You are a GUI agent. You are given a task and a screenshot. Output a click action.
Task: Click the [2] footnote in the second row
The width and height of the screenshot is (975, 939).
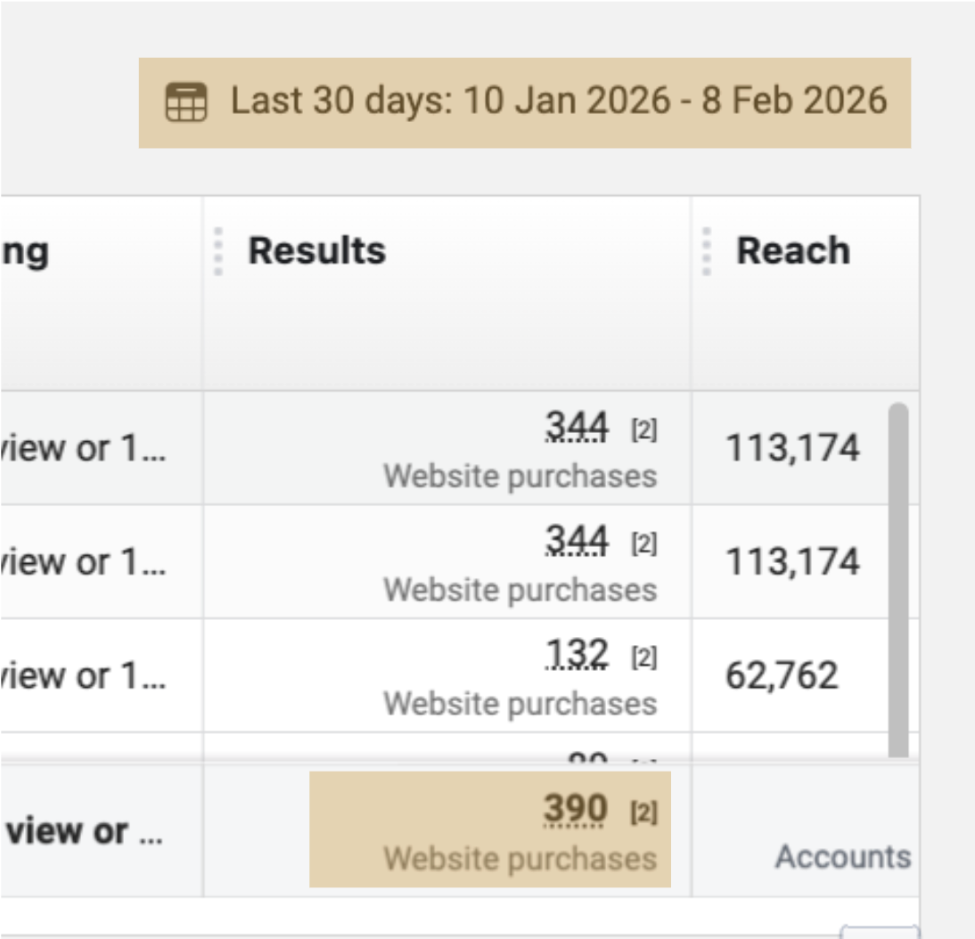643,544
